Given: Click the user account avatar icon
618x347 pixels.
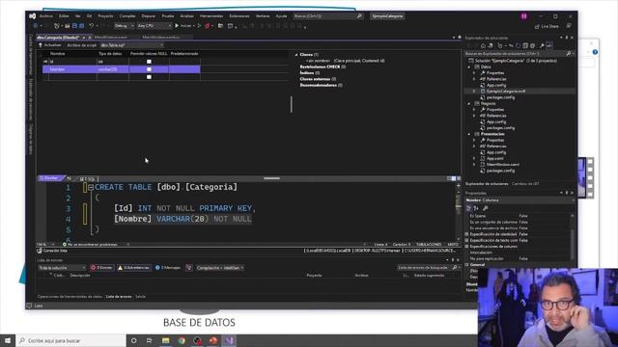Looking at the screenshot, I should pos(523,16).
